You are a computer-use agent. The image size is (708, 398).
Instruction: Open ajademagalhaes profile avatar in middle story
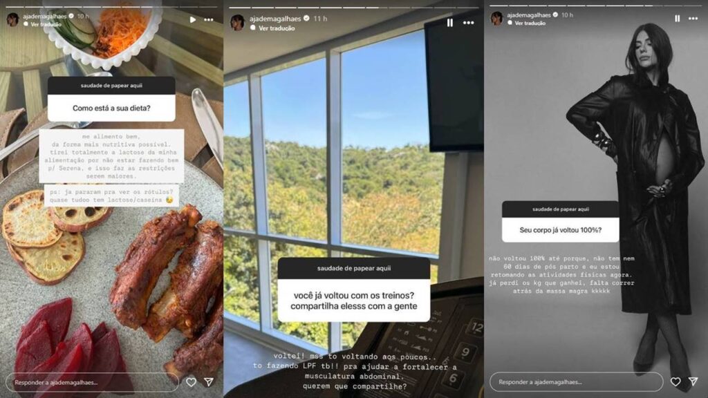pos(238,22)
